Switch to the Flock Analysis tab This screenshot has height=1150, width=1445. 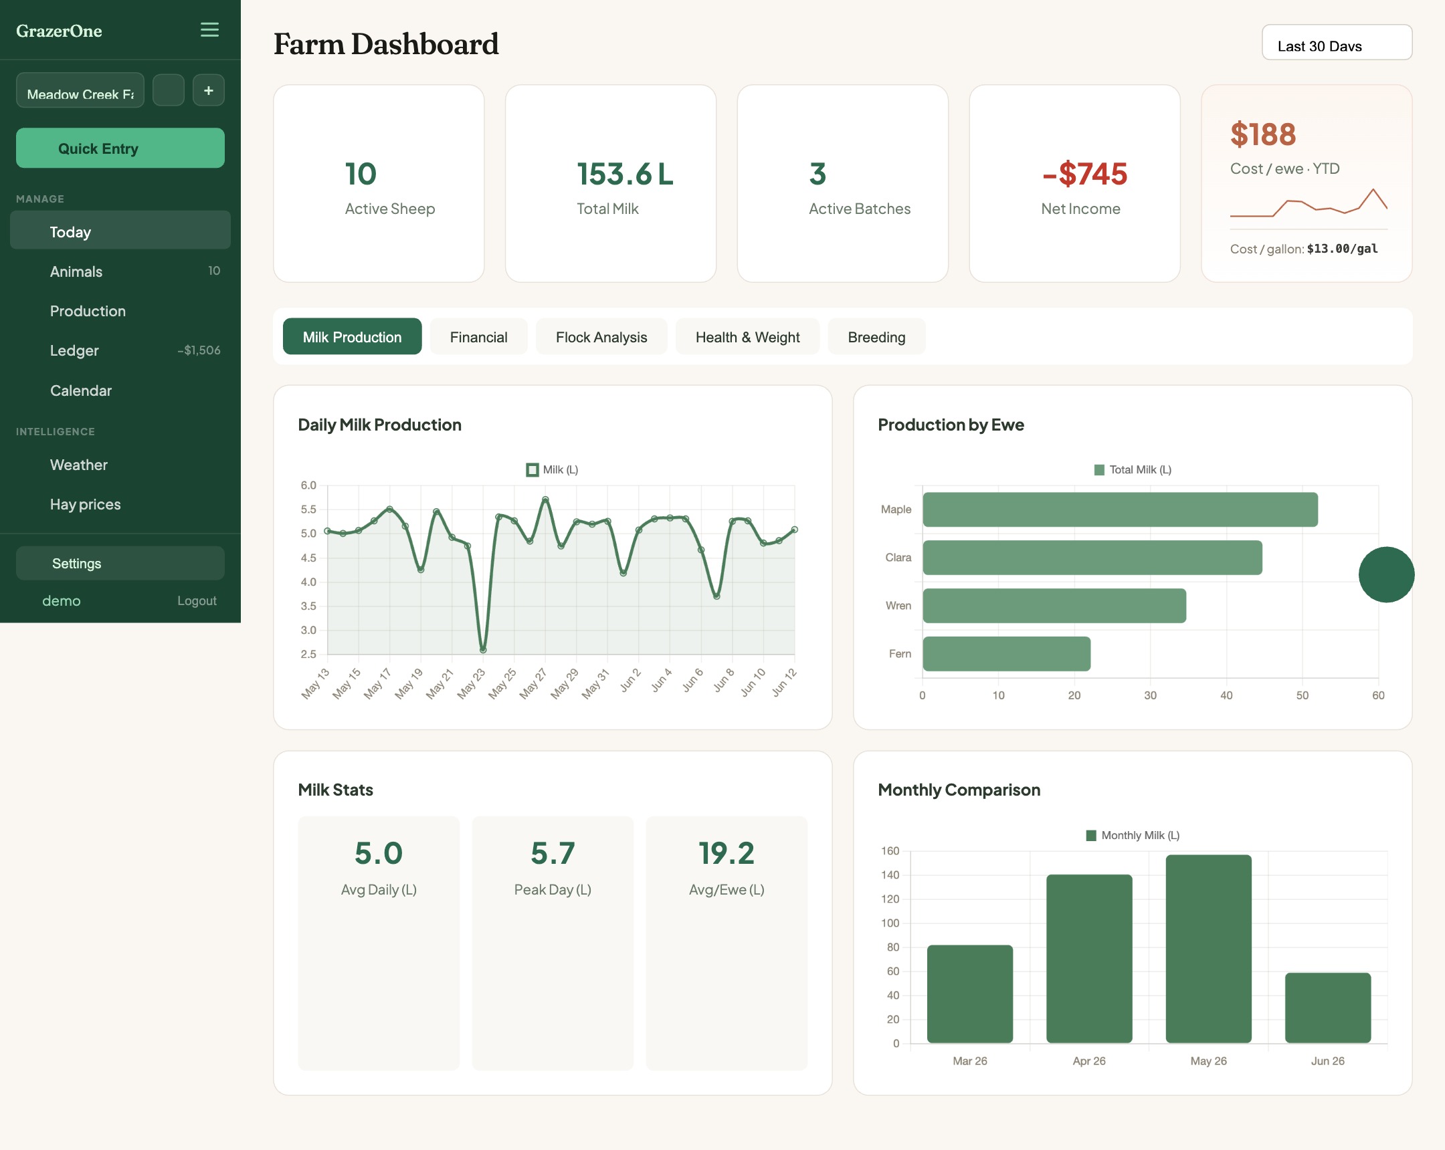[601, 337]
